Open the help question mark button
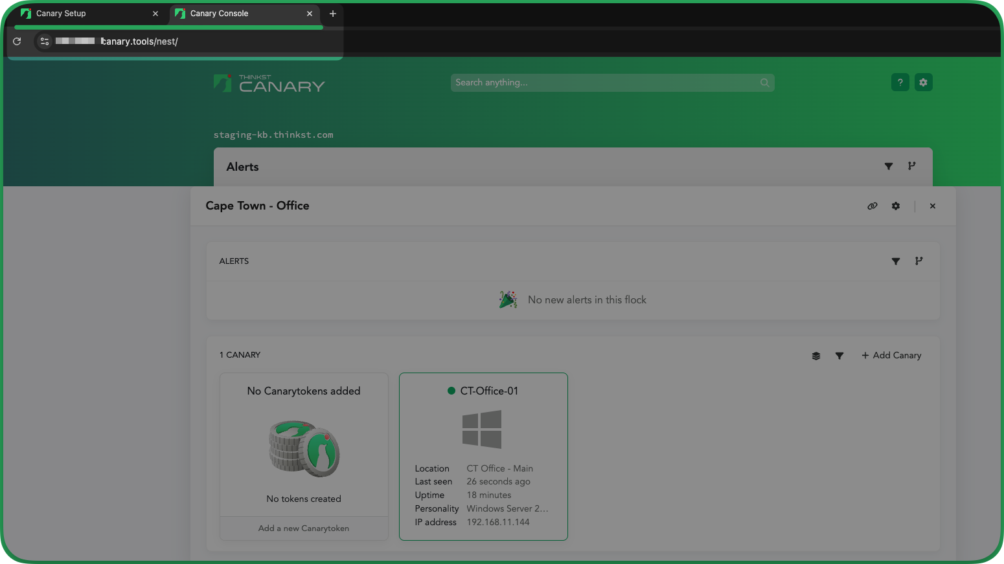 tap(900, 82)
